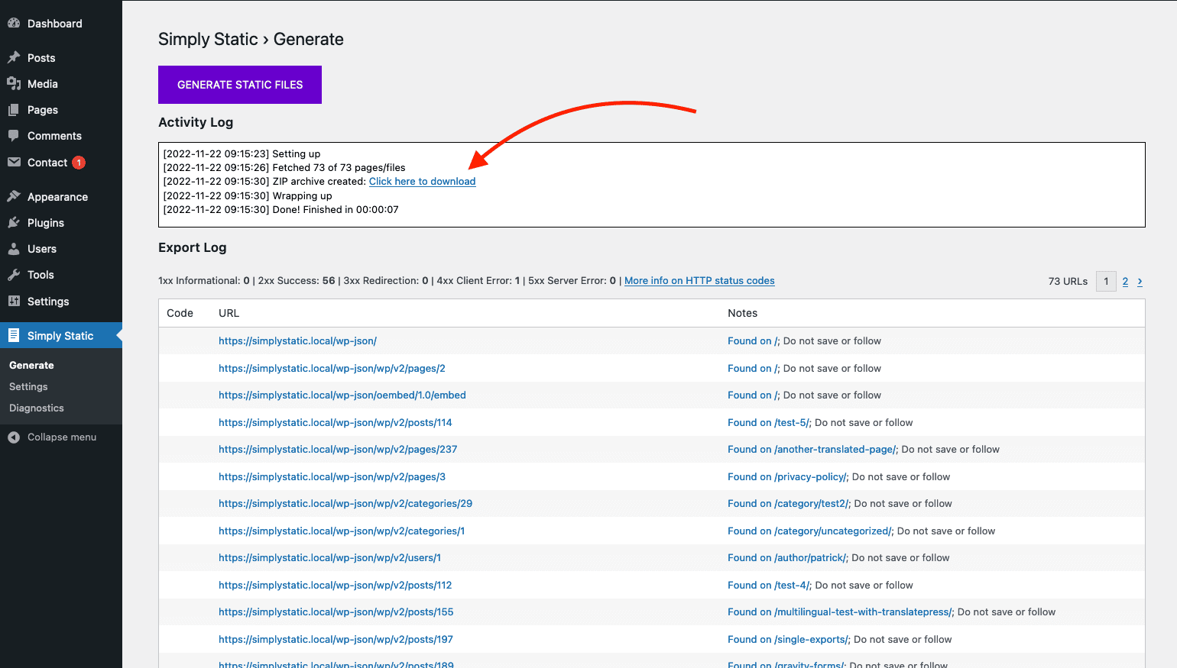Open the wp/v2/posts/112 URL link
1177x668 pixels.
tap(336, 586)
